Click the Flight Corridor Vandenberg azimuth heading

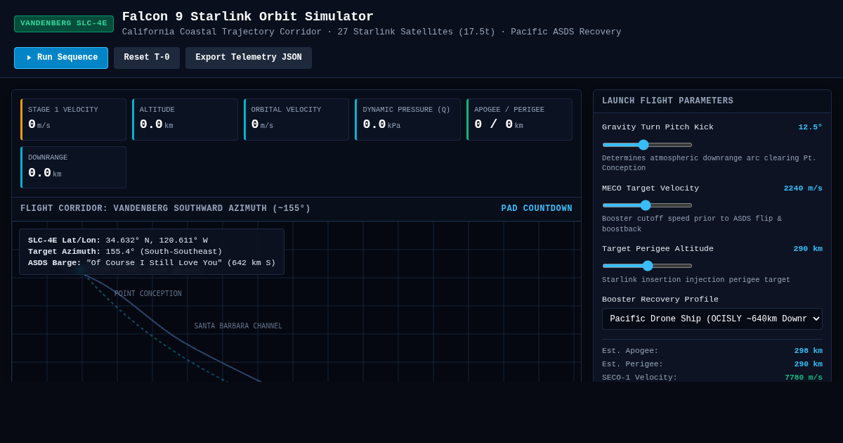click(165, 209)
